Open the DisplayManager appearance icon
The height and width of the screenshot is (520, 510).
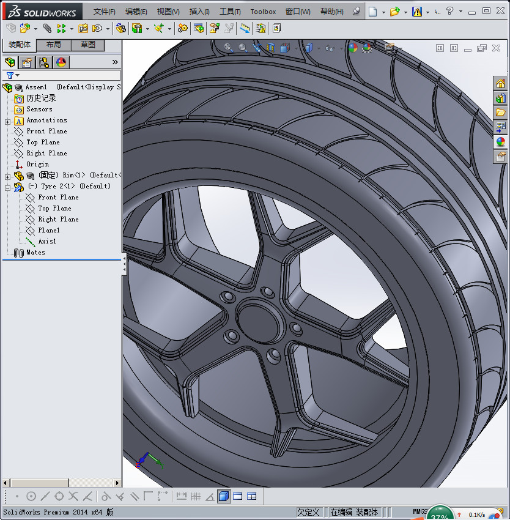(x=61, y=62)
